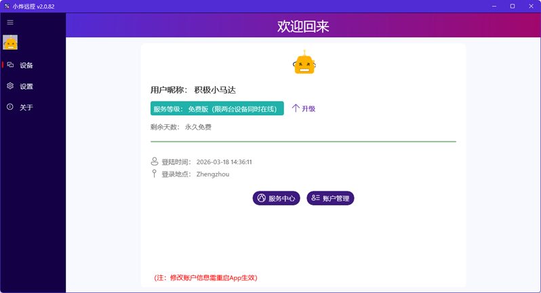Close the 小烨远控 window

[x=531, y=6]
